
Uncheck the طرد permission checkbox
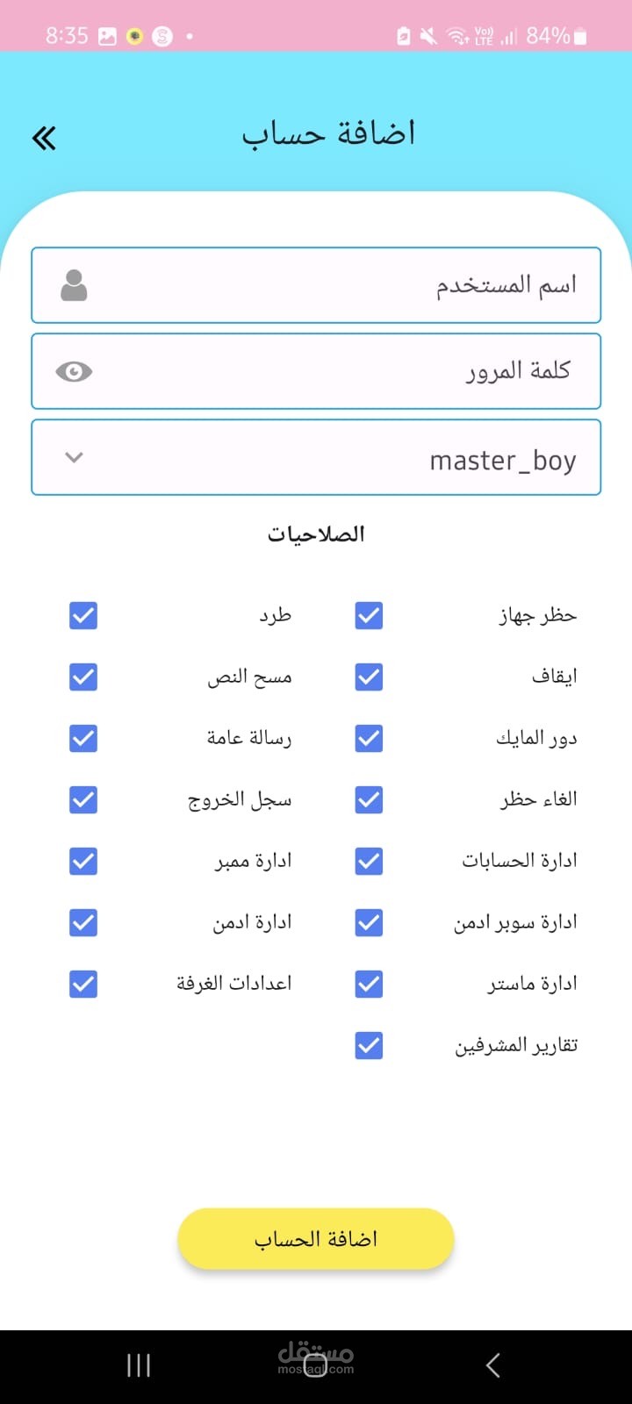click(x=83, y=615)
